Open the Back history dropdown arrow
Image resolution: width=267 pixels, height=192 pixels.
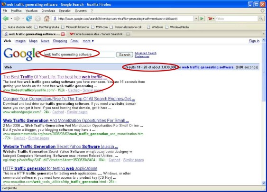(x=11, y=18)
